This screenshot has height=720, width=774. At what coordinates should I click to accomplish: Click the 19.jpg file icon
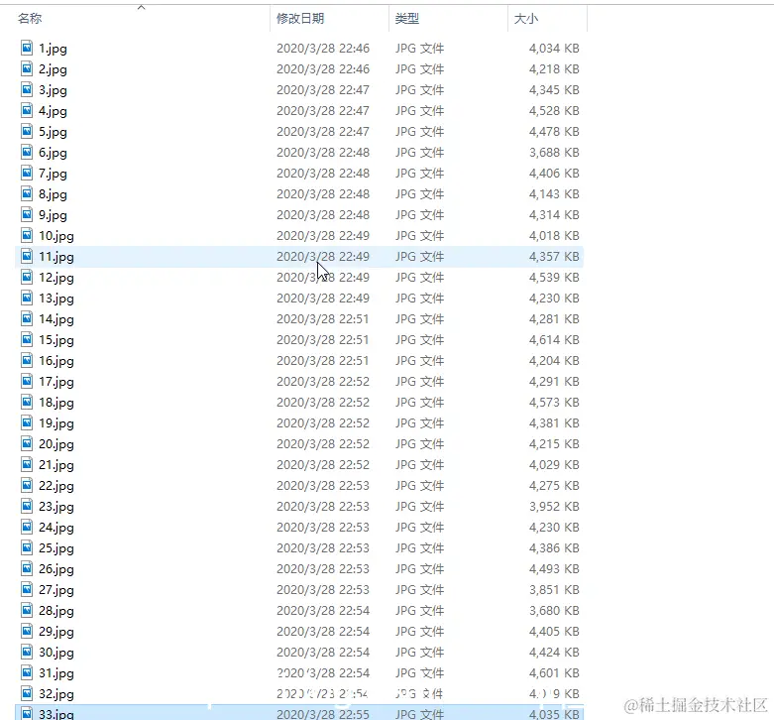click(x=27, y=423)
